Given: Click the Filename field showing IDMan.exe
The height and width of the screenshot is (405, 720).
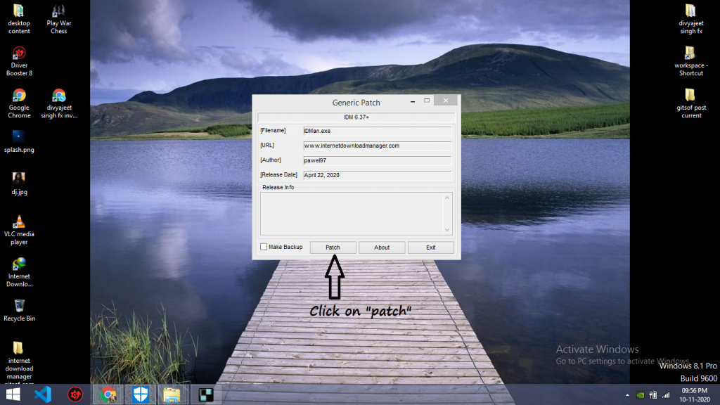Looking at the screenshot, I should (377, 131).
